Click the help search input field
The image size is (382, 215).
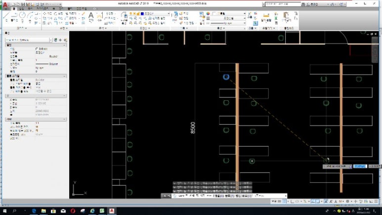(x=283, y=4)
